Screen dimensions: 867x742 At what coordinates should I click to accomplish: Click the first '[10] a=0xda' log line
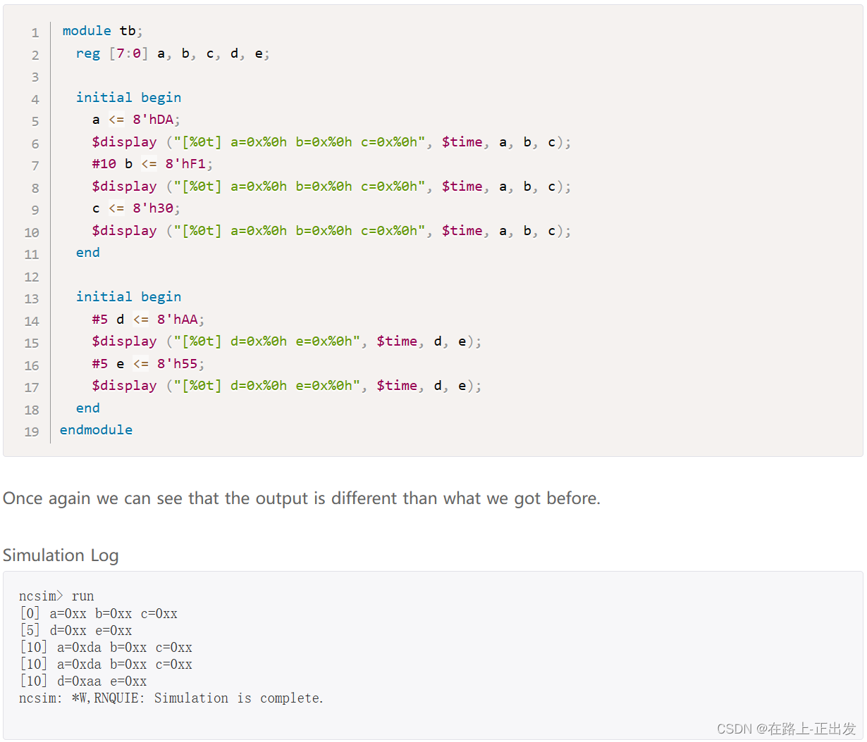pyautogui.click(x=106, y=648)
